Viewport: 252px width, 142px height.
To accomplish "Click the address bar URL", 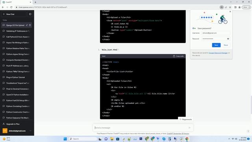I will point(43,7).
